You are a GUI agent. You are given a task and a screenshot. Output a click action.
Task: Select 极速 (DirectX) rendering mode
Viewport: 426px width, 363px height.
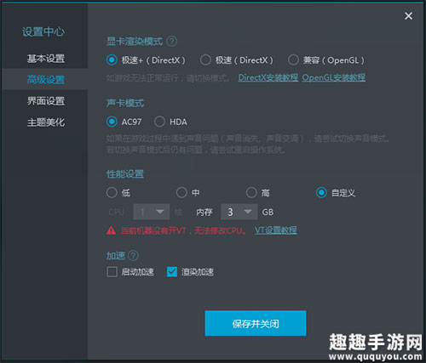click(205, 60)
